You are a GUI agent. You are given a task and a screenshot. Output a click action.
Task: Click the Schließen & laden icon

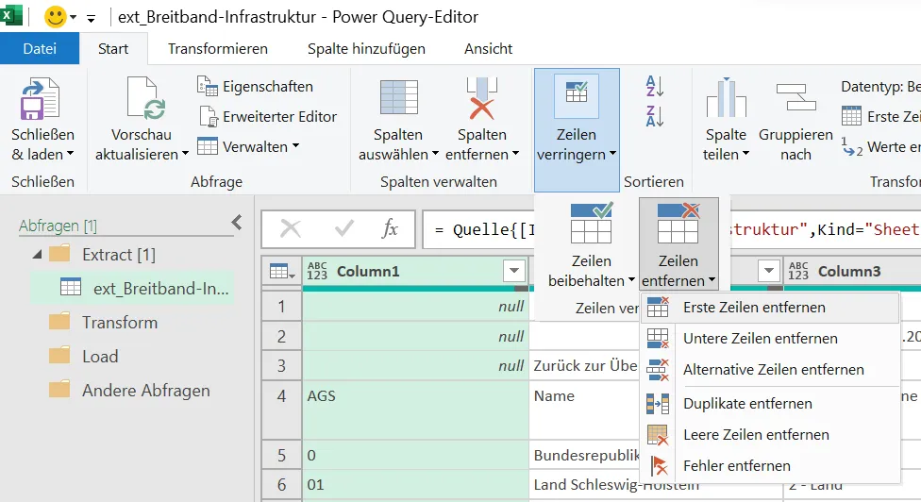[41, 99]
